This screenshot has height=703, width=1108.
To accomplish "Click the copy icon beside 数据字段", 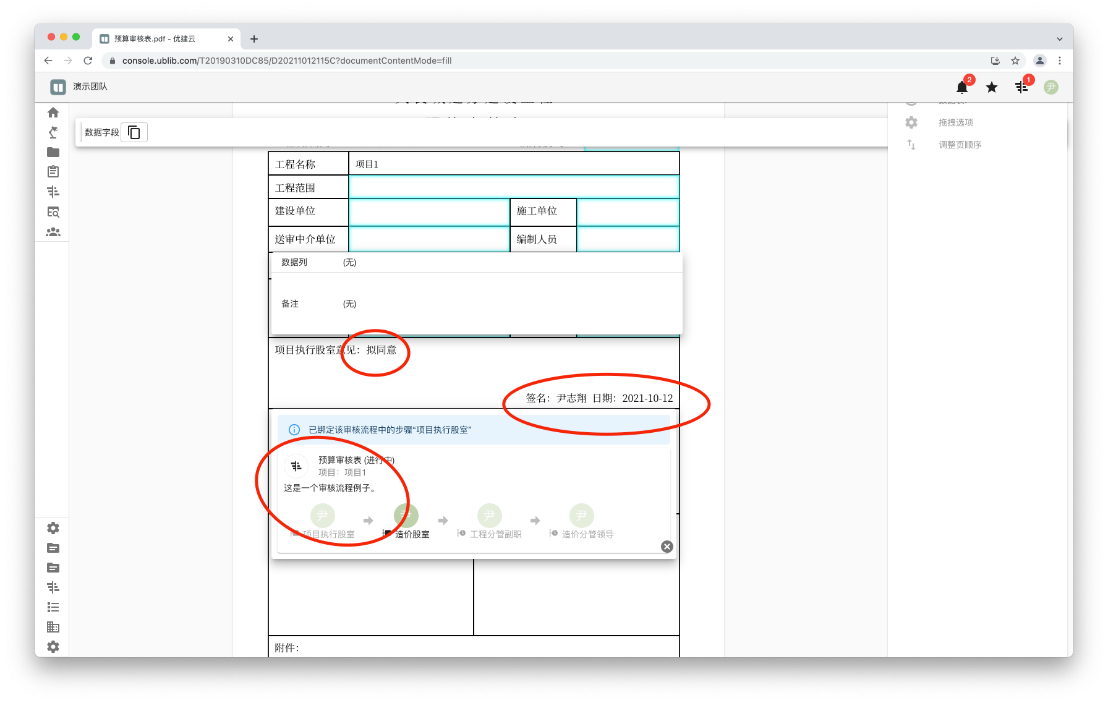I will point(134,132).
